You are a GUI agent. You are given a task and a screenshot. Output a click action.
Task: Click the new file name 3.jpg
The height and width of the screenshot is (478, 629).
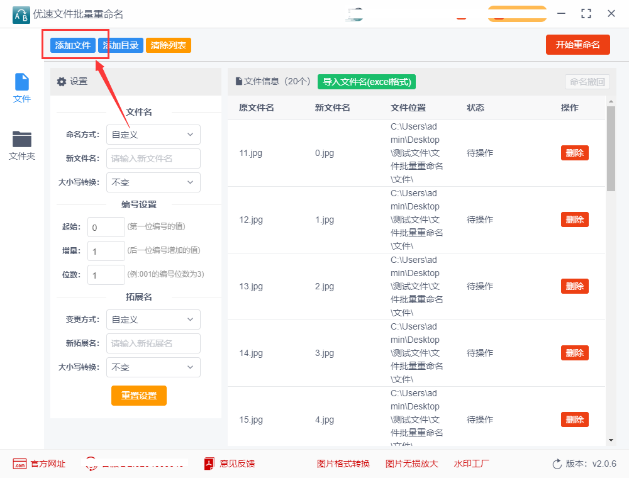tap(325, 353)
